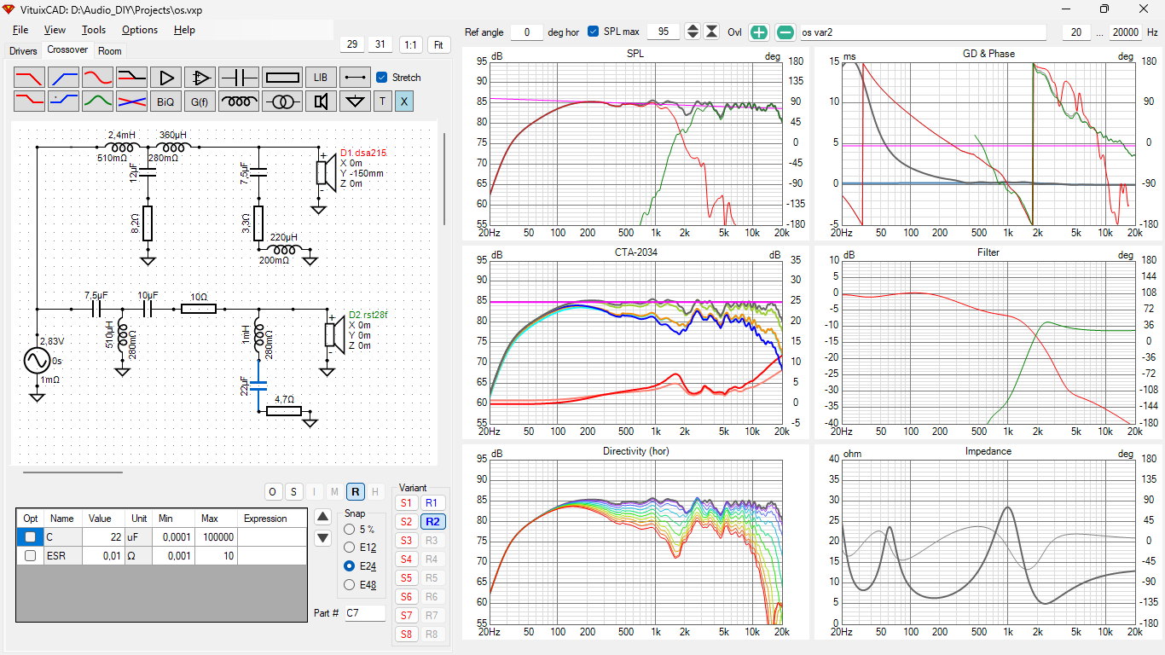This screenshot has width=1165, height=655.
Task: Select variant S1 button
Action: [x=406, y=503]
